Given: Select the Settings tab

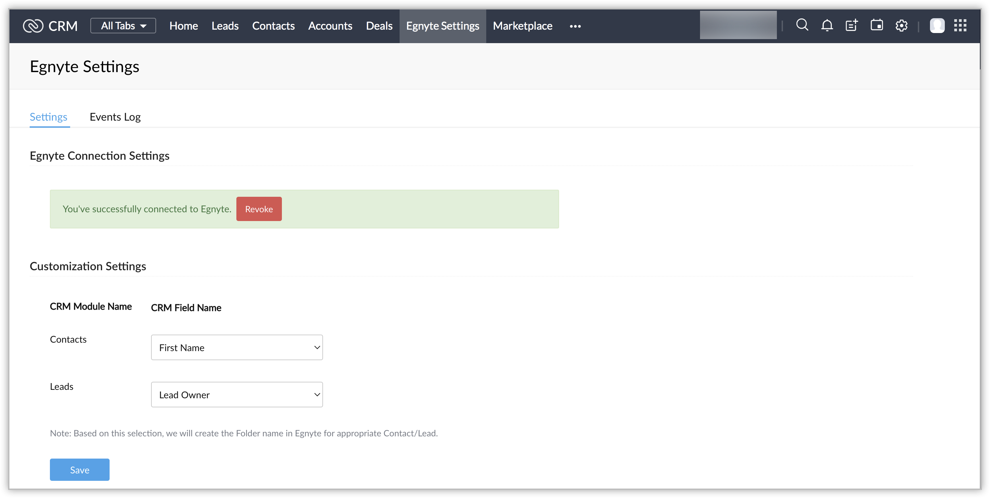Looking at the screenshot, I should pyautogui.click(x=49, y=117).
